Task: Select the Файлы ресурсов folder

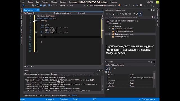Action: point(122,37)
